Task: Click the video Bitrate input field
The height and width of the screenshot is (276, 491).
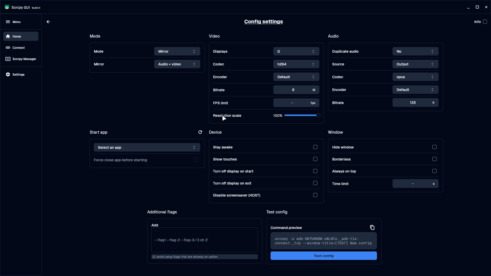Action: [x=293, y=90]
